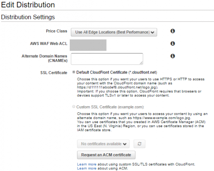Click the SSL Certificate field label
The height and width of the screenshot is (171, 214).
pos(54,73)
